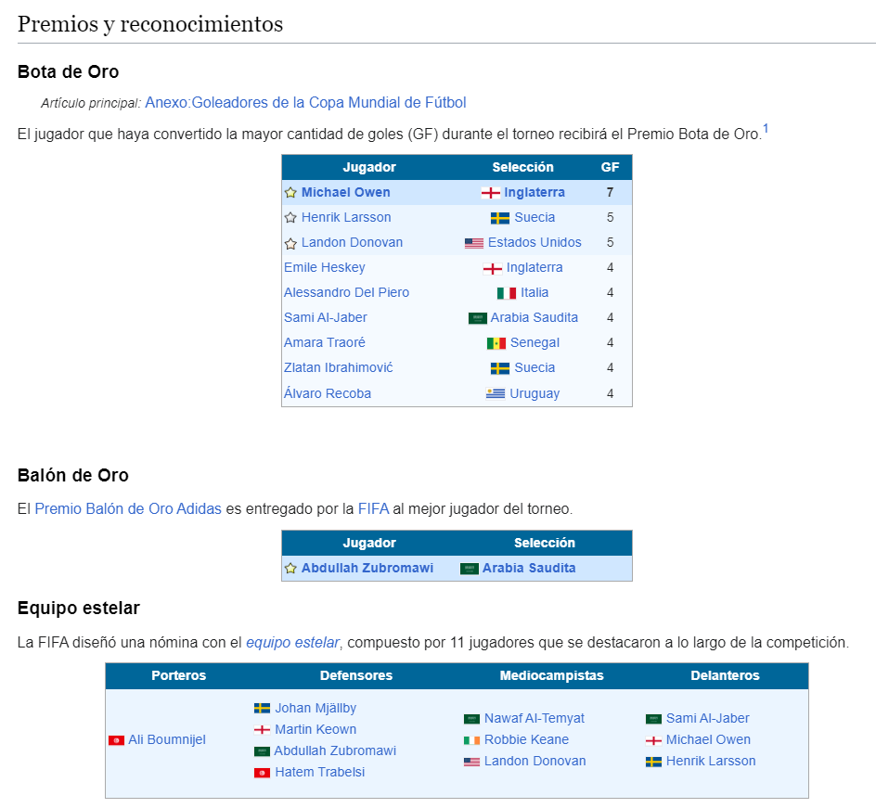Screen dimensions: 876x808
Task: Click Saudi flag beside Abdullah Zubromawi in Defensores
Action: [x=262, y=751]
